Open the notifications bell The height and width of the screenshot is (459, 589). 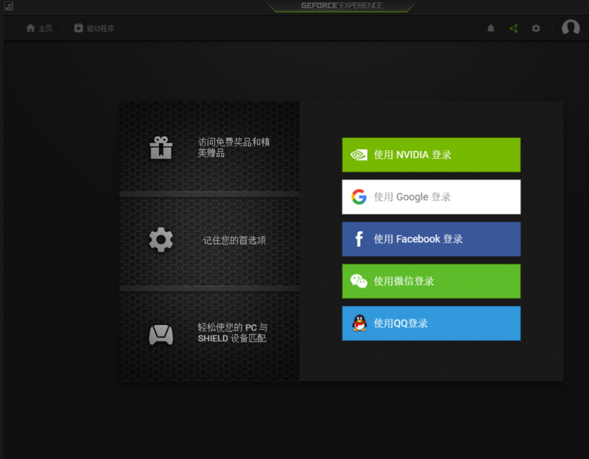pos(491,29)
